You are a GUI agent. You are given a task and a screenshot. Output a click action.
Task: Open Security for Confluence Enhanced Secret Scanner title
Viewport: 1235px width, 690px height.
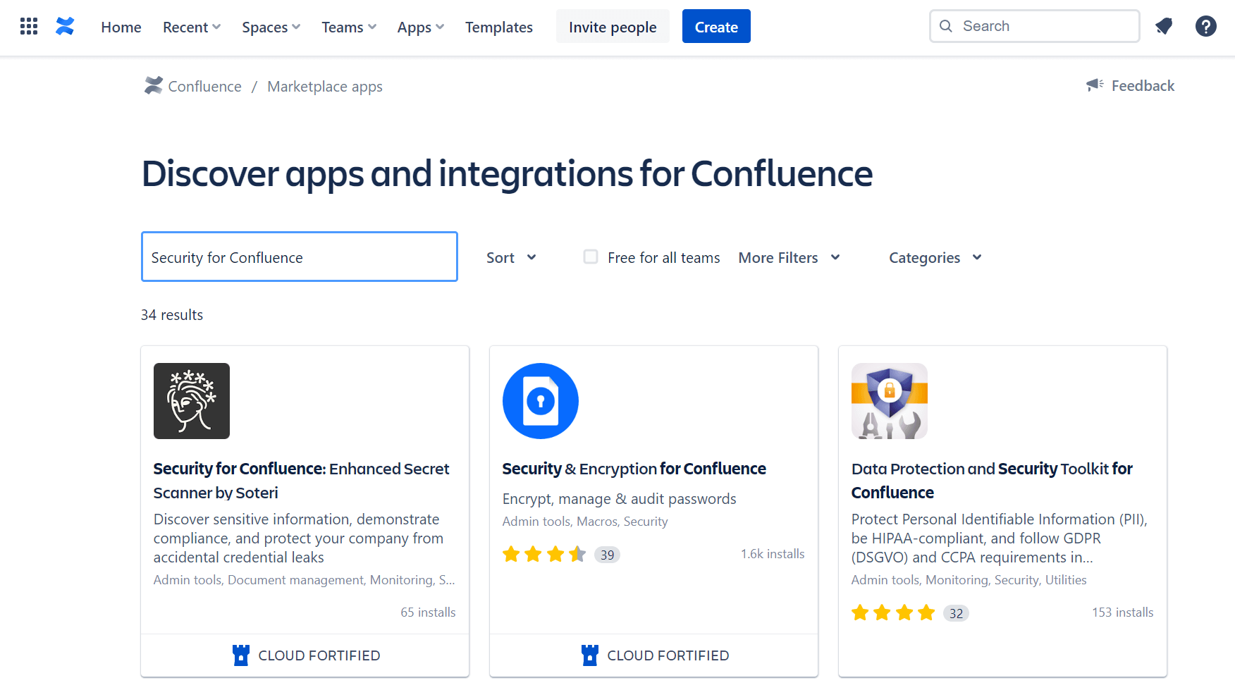coord(301,481)
